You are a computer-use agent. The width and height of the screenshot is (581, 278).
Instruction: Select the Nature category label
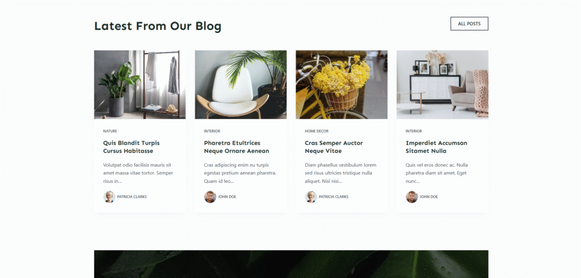point(110,131)
